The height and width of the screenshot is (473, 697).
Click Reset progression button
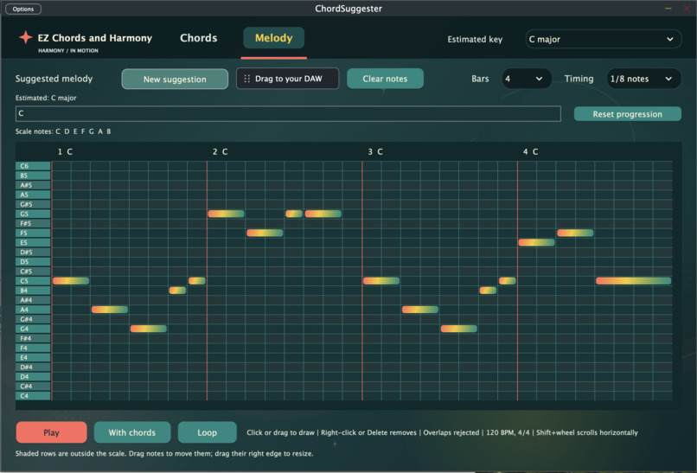coord(627,114)
